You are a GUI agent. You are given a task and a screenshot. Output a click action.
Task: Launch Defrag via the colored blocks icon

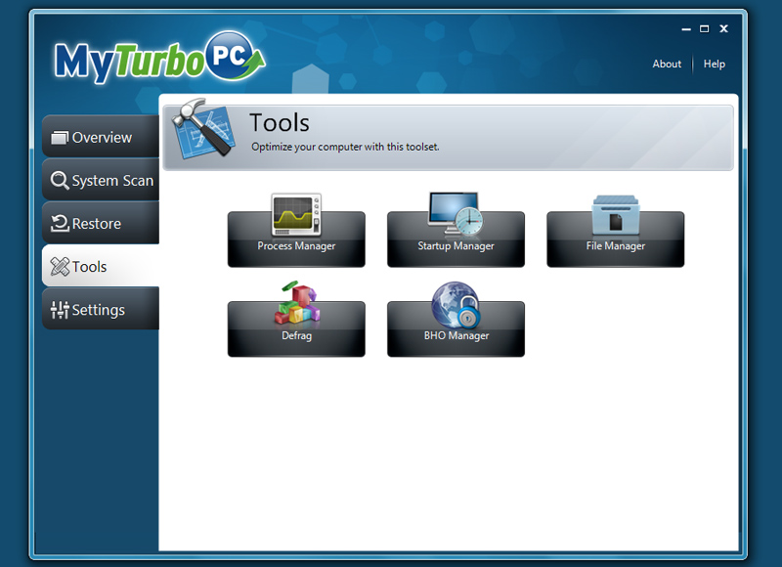pos(296,303)
